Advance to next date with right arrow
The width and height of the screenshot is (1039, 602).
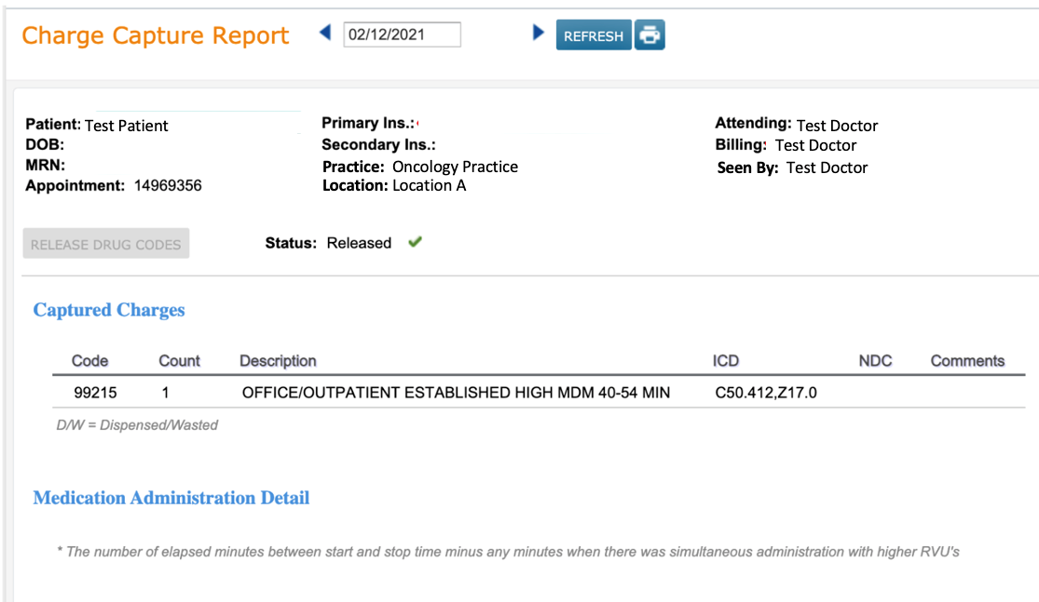[538, 33]
